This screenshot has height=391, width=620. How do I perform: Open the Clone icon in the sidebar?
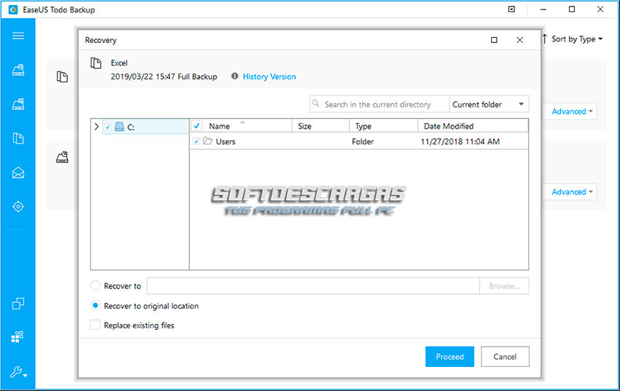pos(18,303)
